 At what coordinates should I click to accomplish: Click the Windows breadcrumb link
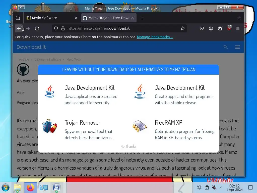pyautogui.click(x=24, y=60)
